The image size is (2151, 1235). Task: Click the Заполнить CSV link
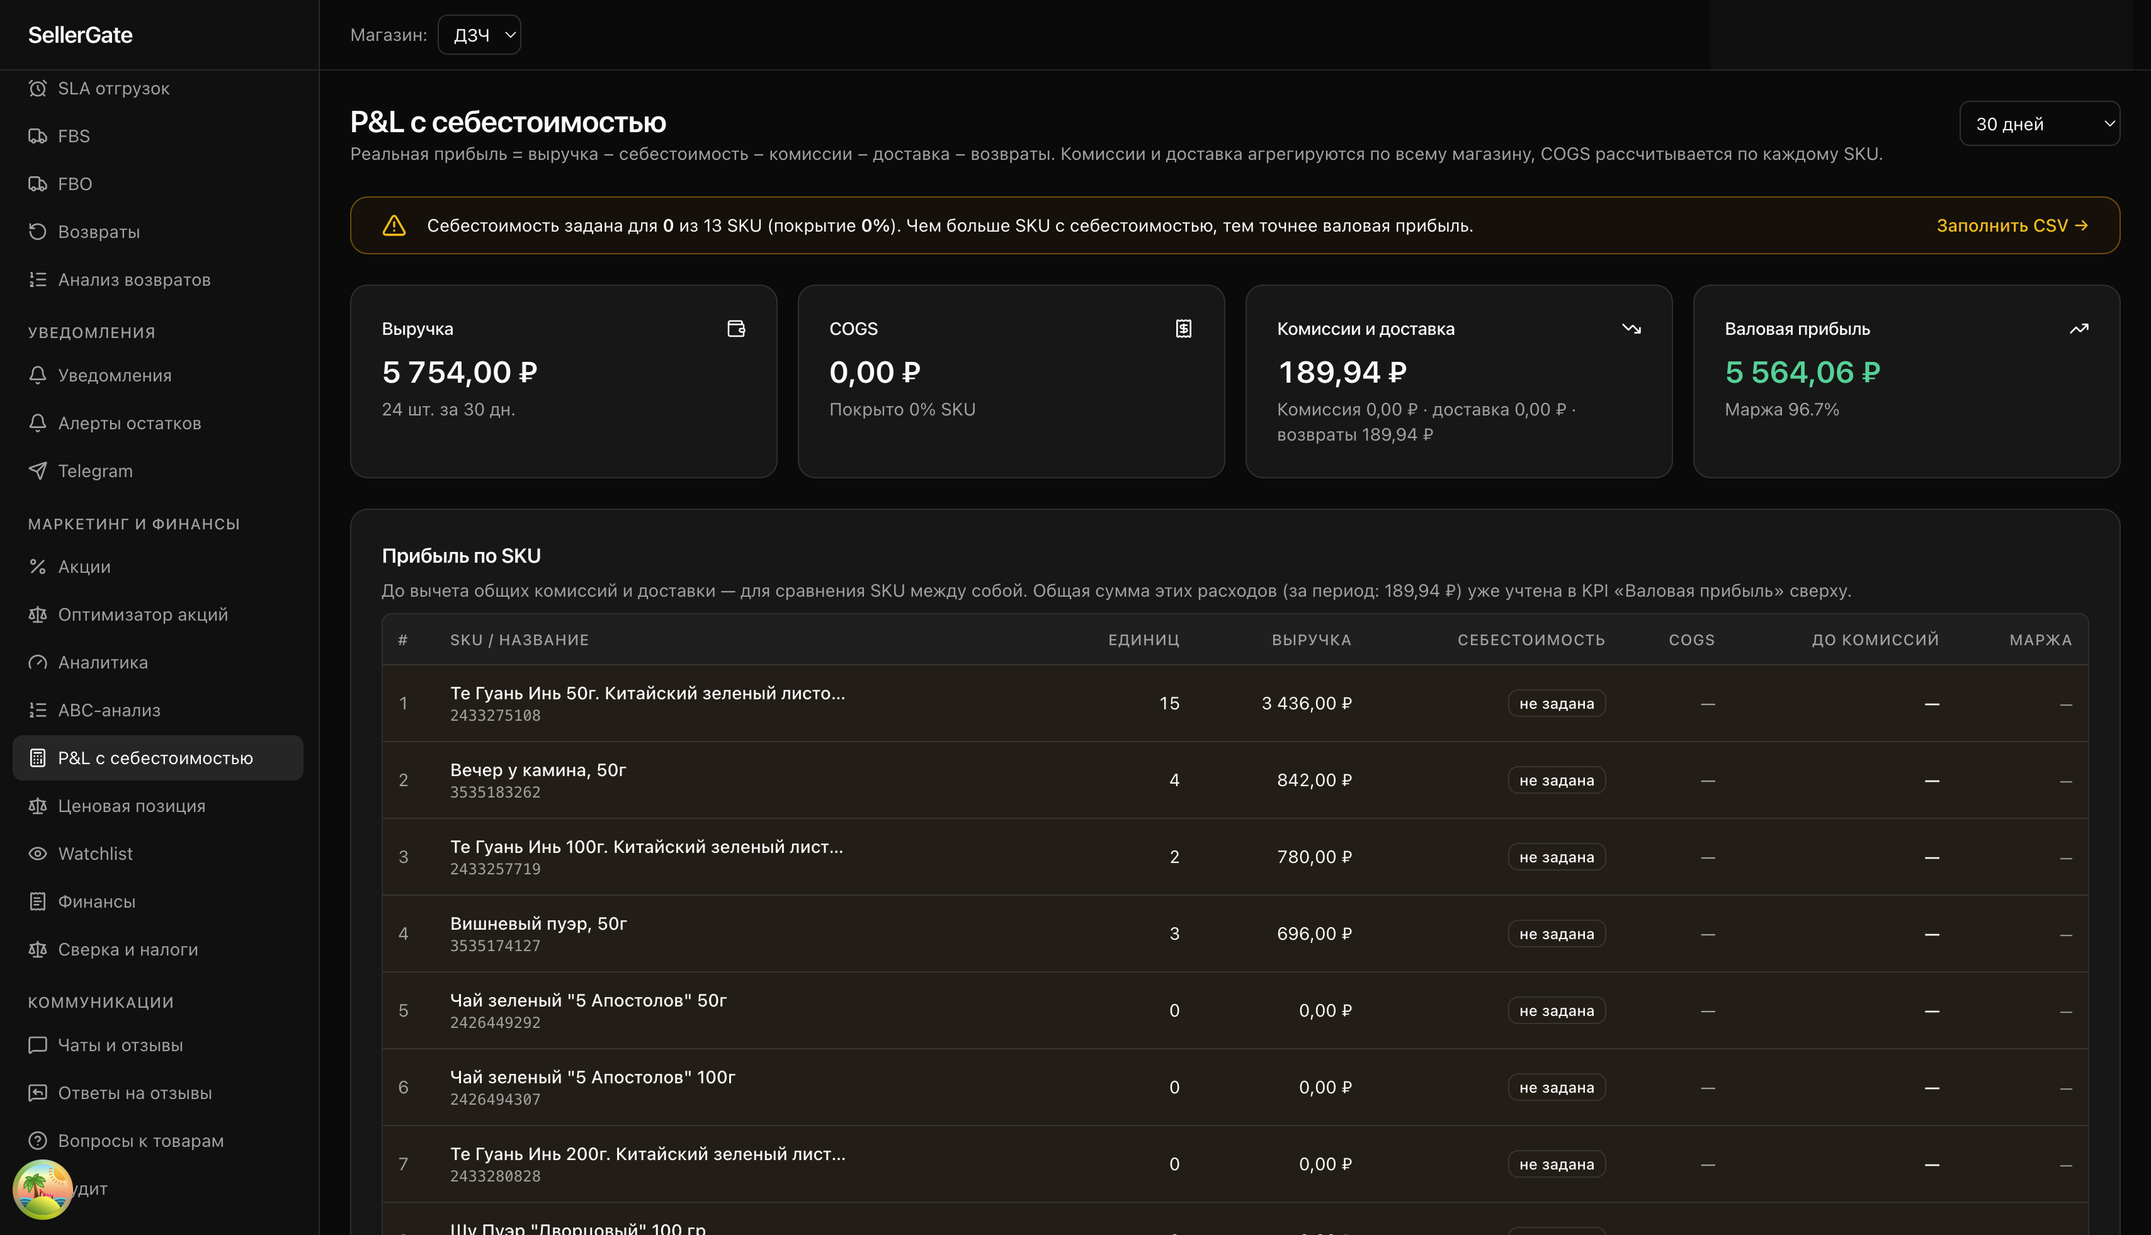click(x=2011, y=225)
